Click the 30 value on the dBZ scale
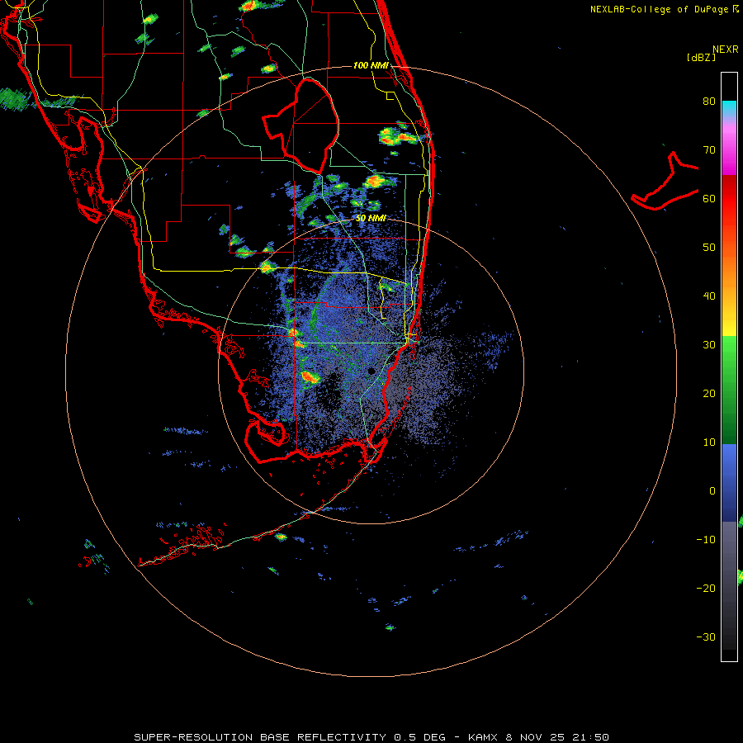Viewport: 743px width, 743px height. (709, 345)
